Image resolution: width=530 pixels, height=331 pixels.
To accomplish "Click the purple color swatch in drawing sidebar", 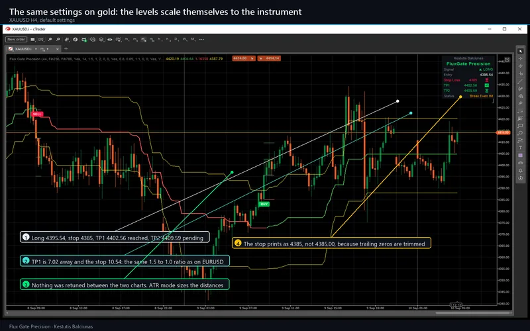I will tap(520, 155).
